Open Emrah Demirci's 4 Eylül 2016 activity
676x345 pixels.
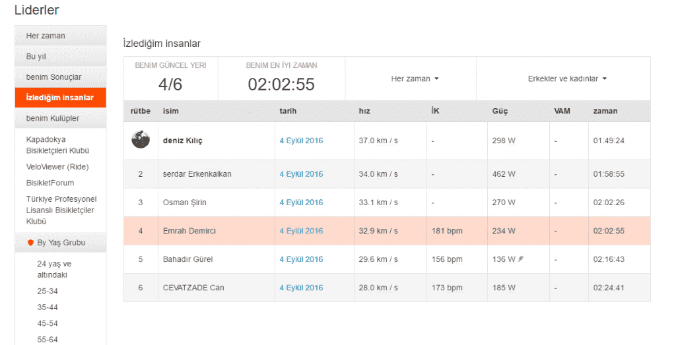point(301,231)
